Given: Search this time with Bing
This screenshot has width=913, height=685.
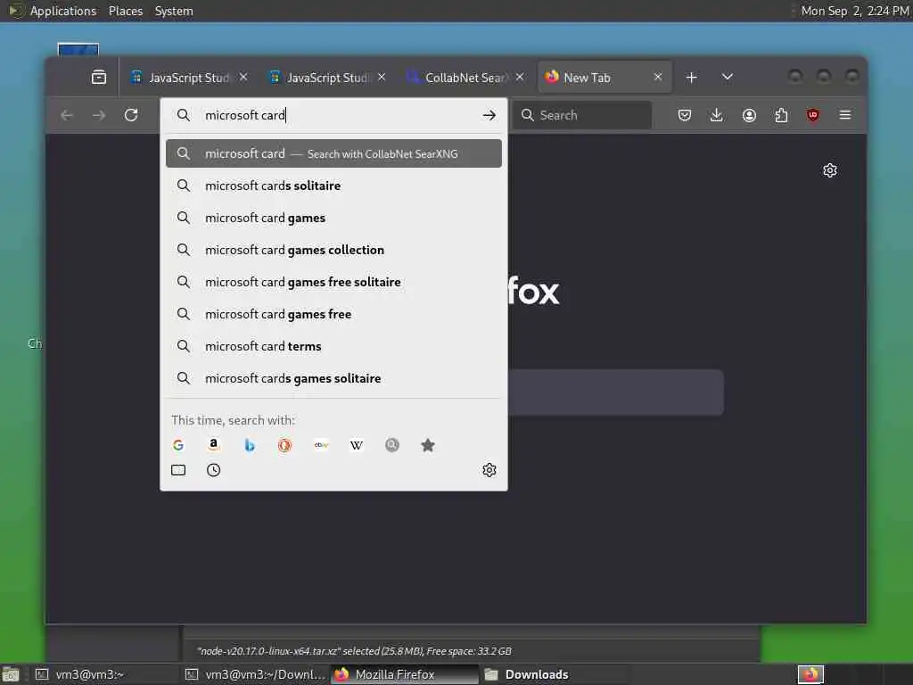Looking at the screenshot, I should (x=250, y=446).
